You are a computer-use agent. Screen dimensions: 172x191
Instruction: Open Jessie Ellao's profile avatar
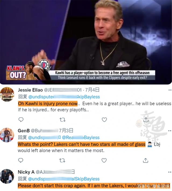7,94
